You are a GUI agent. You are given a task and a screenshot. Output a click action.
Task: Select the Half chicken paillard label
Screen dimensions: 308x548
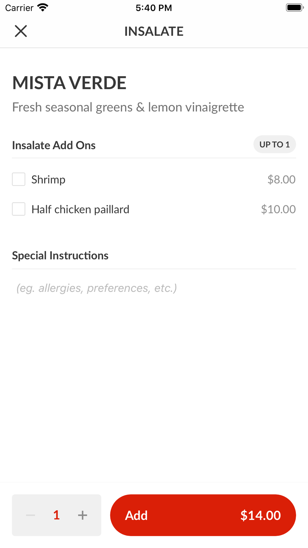[x=80, y=209]
